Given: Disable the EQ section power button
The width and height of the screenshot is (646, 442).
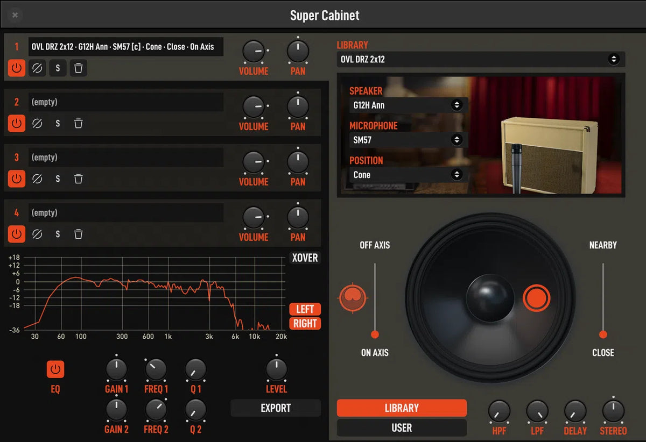Looking at the screenshot, I should click(54, 369).
